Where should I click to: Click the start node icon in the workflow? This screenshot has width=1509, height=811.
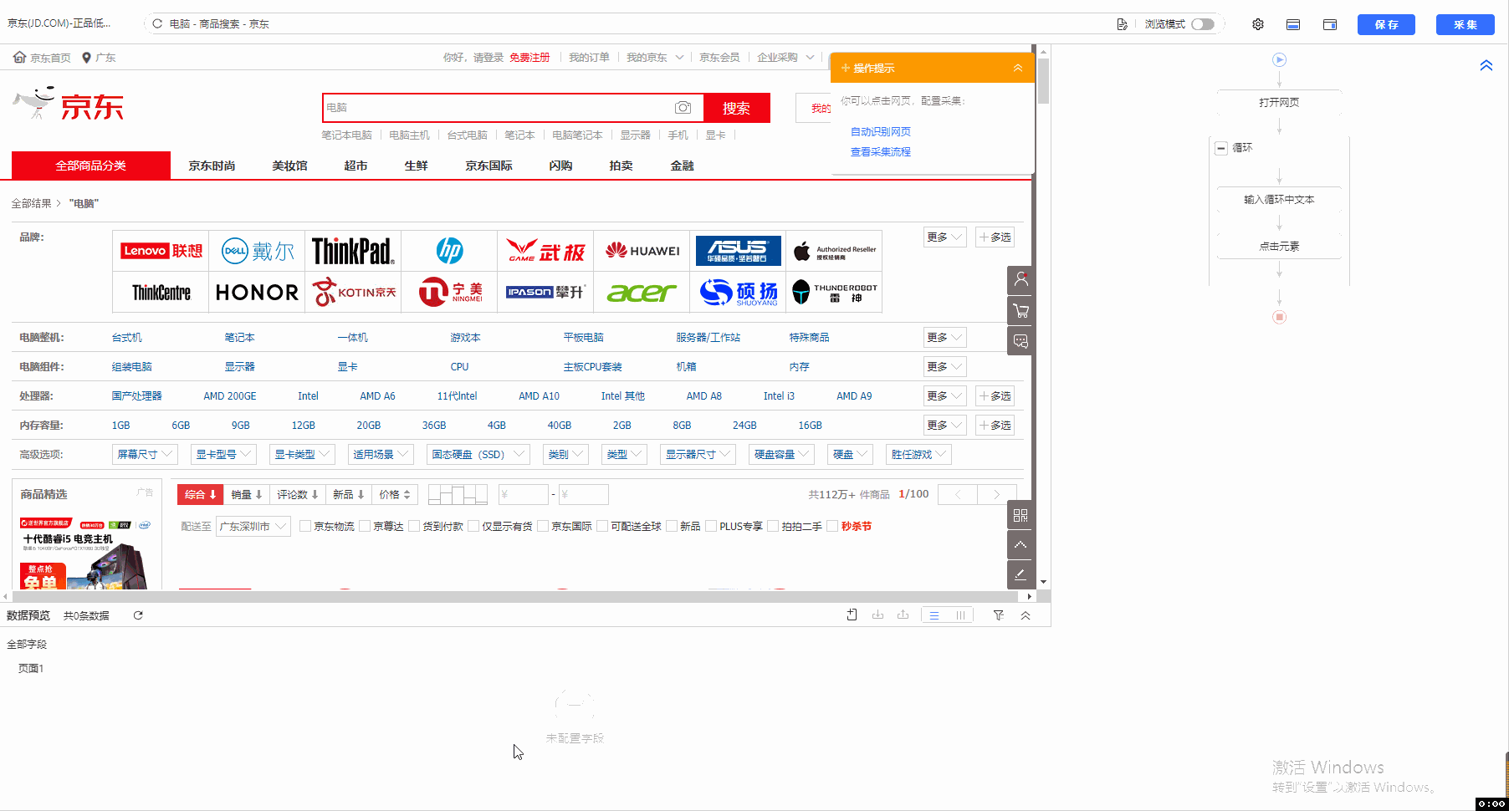pyautogui.click(x=1279, y=60)
